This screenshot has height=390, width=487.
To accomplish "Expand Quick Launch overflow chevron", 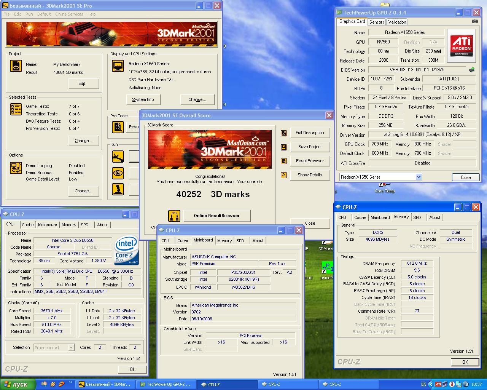I will tap(70, 383).
